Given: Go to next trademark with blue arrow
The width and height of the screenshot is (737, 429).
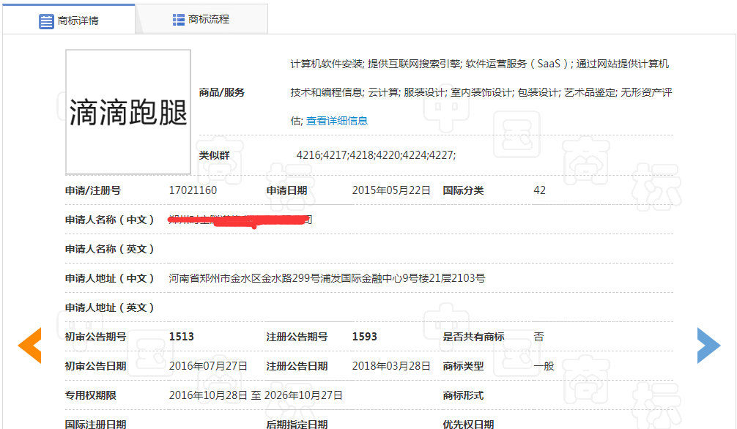Looking at the screenshot, I should (708, 346).
